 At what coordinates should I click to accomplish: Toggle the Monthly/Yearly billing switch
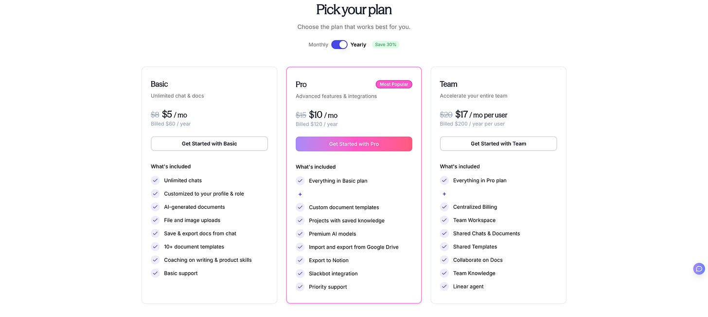click(339, 45)
